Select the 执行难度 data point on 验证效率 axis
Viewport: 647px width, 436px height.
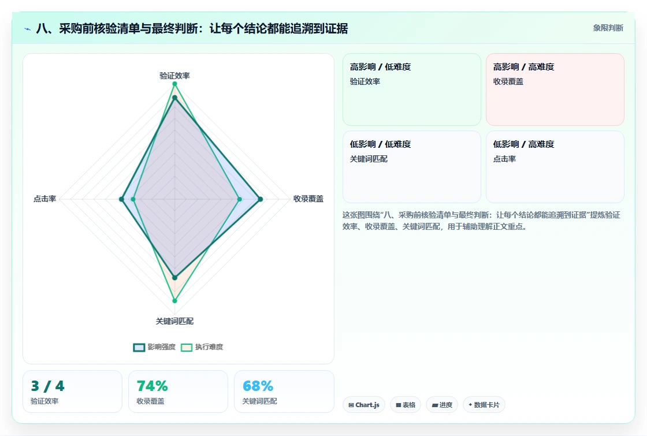click(174, 84)
